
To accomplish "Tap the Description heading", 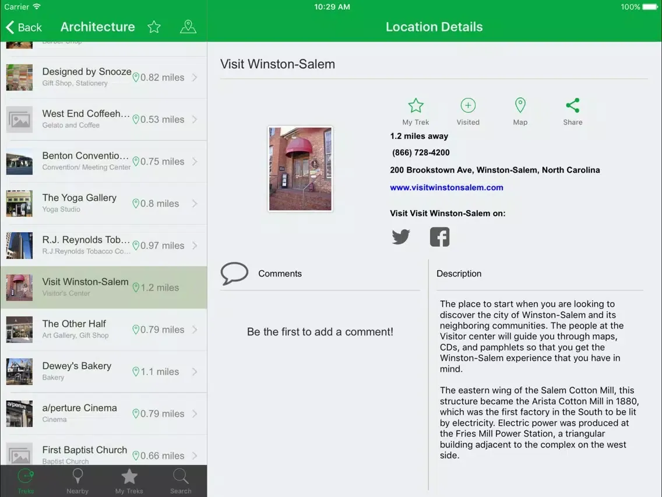I will (459, 274).
